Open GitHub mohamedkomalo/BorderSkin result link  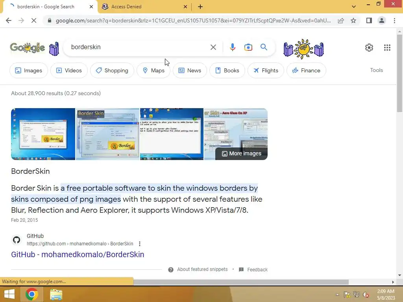pyautogui.click(x=78, y=254)
